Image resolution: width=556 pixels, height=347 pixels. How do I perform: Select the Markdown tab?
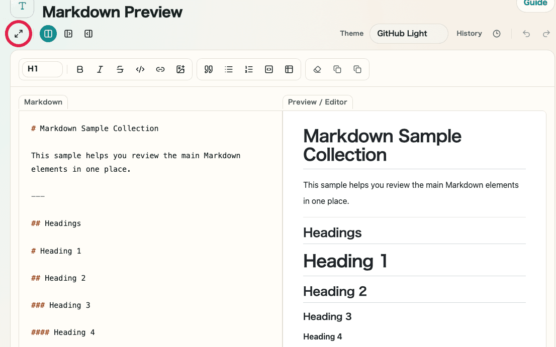(x=43, y=102)
